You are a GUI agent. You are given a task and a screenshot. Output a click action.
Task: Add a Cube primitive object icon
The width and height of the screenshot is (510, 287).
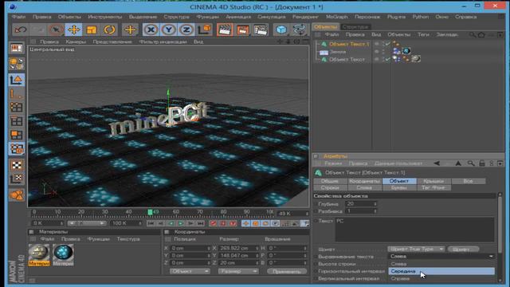click(281, 29)
